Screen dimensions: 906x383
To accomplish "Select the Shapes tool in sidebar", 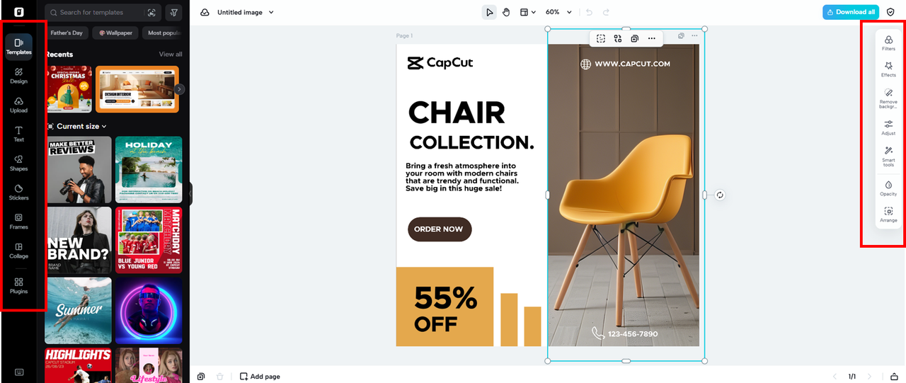I will pos(18,163).
